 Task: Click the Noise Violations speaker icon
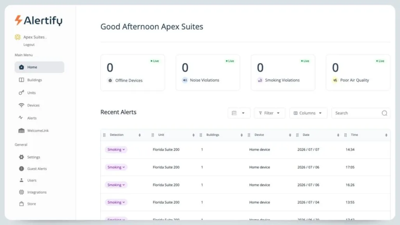tap(185, 80)
